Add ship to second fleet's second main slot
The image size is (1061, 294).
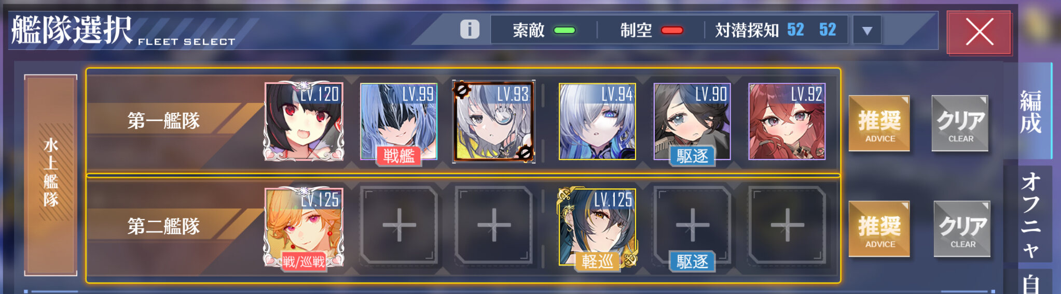click(399, 226)
